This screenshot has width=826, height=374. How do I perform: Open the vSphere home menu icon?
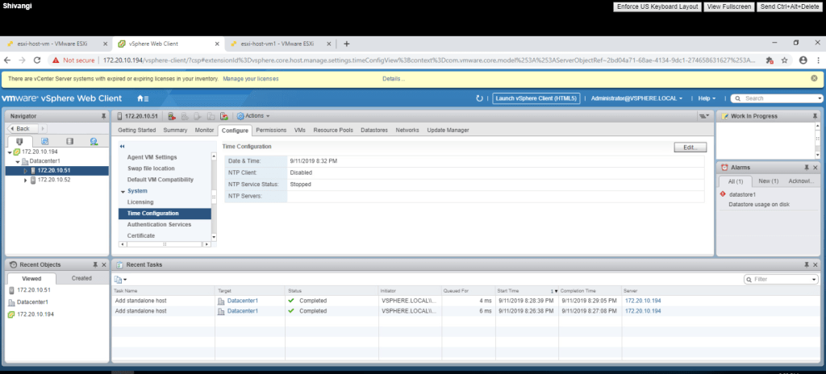click(143, 98)
